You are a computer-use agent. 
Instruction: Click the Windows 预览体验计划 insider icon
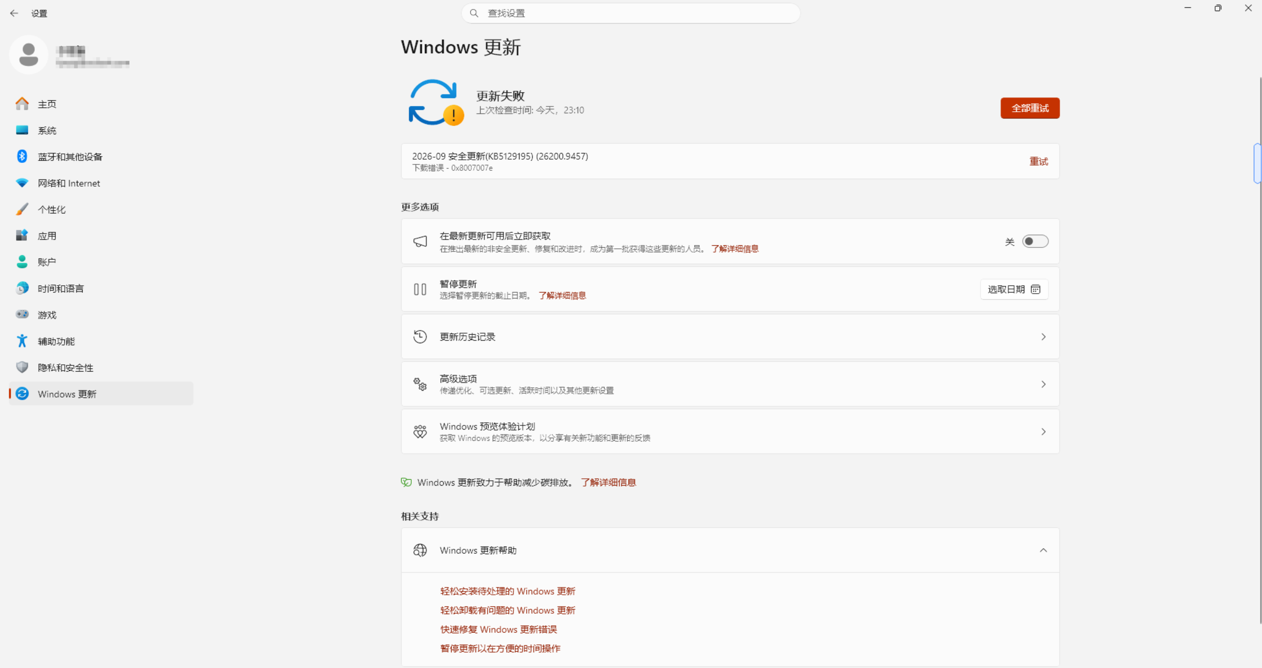(x=420, y=431)
